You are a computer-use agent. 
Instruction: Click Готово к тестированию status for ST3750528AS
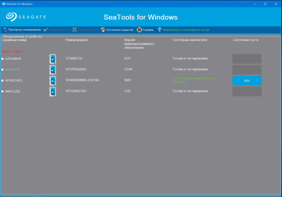click(x=190, y=69)
